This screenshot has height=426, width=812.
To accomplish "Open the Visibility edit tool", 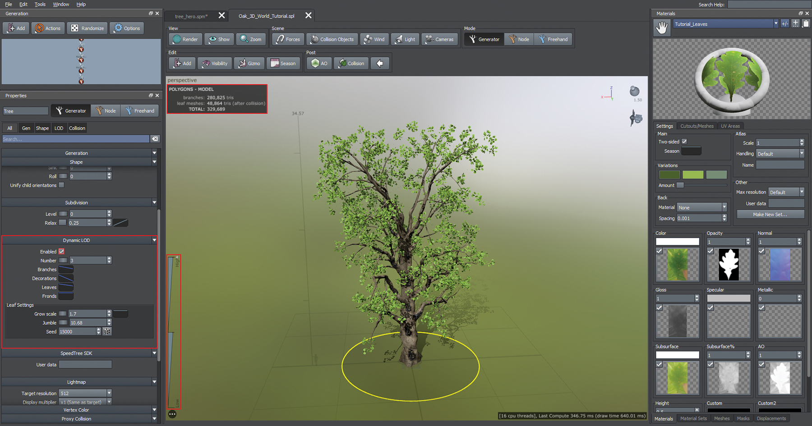I will [x=214, y=63].
